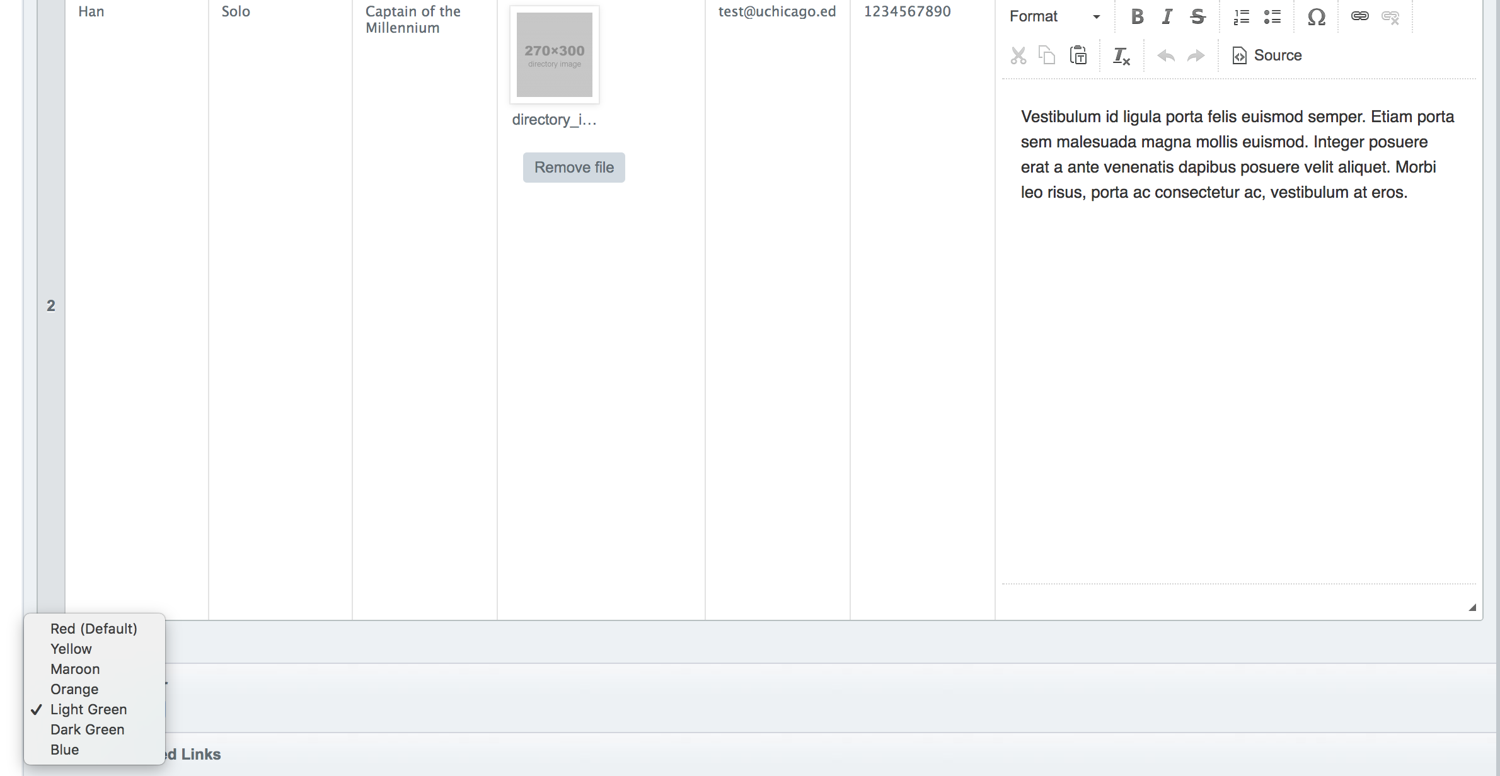Select the Blue option
The image size is (1500, 776).
tap(65, 750)
